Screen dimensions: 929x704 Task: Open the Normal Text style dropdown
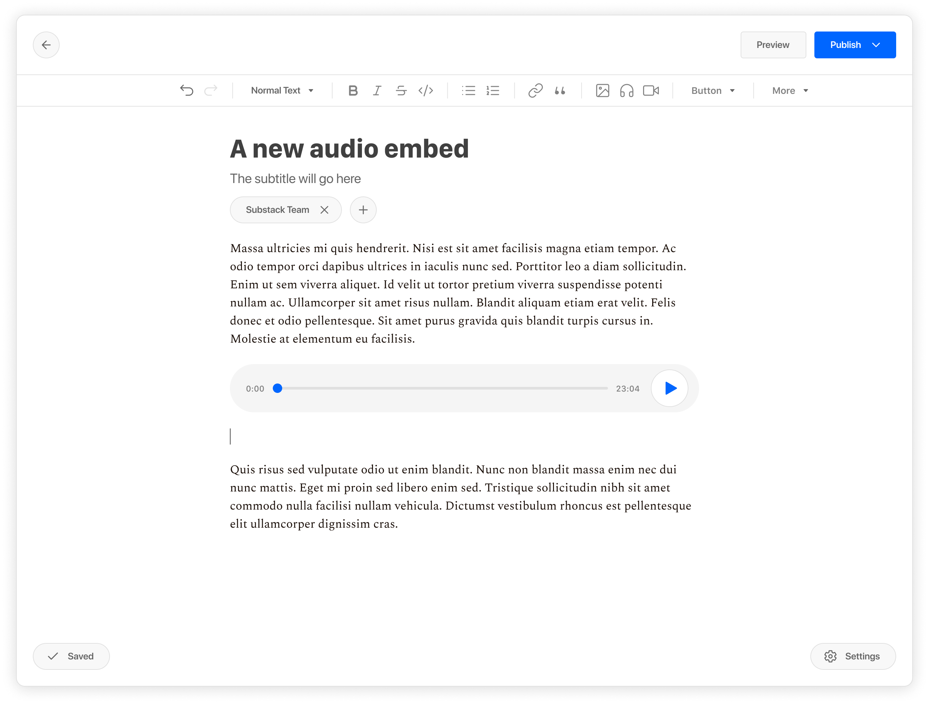(x=282, y=90)
